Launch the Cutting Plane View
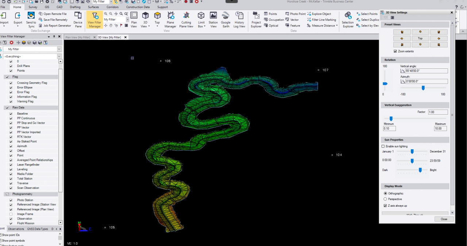The image size is (467, 246). tap(186, 20)
